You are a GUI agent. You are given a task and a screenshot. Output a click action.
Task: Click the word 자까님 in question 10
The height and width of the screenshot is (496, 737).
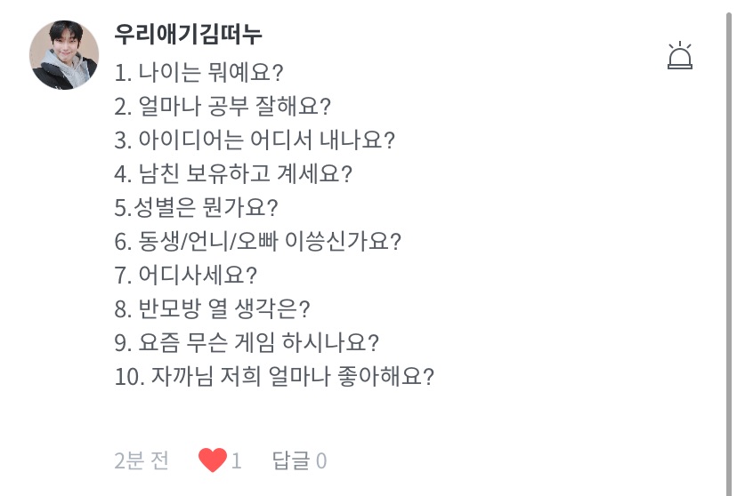(x=178, y=377)
